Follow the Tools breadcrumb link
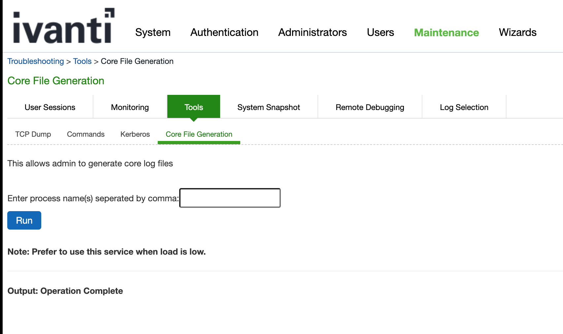 tap(83, 61)
